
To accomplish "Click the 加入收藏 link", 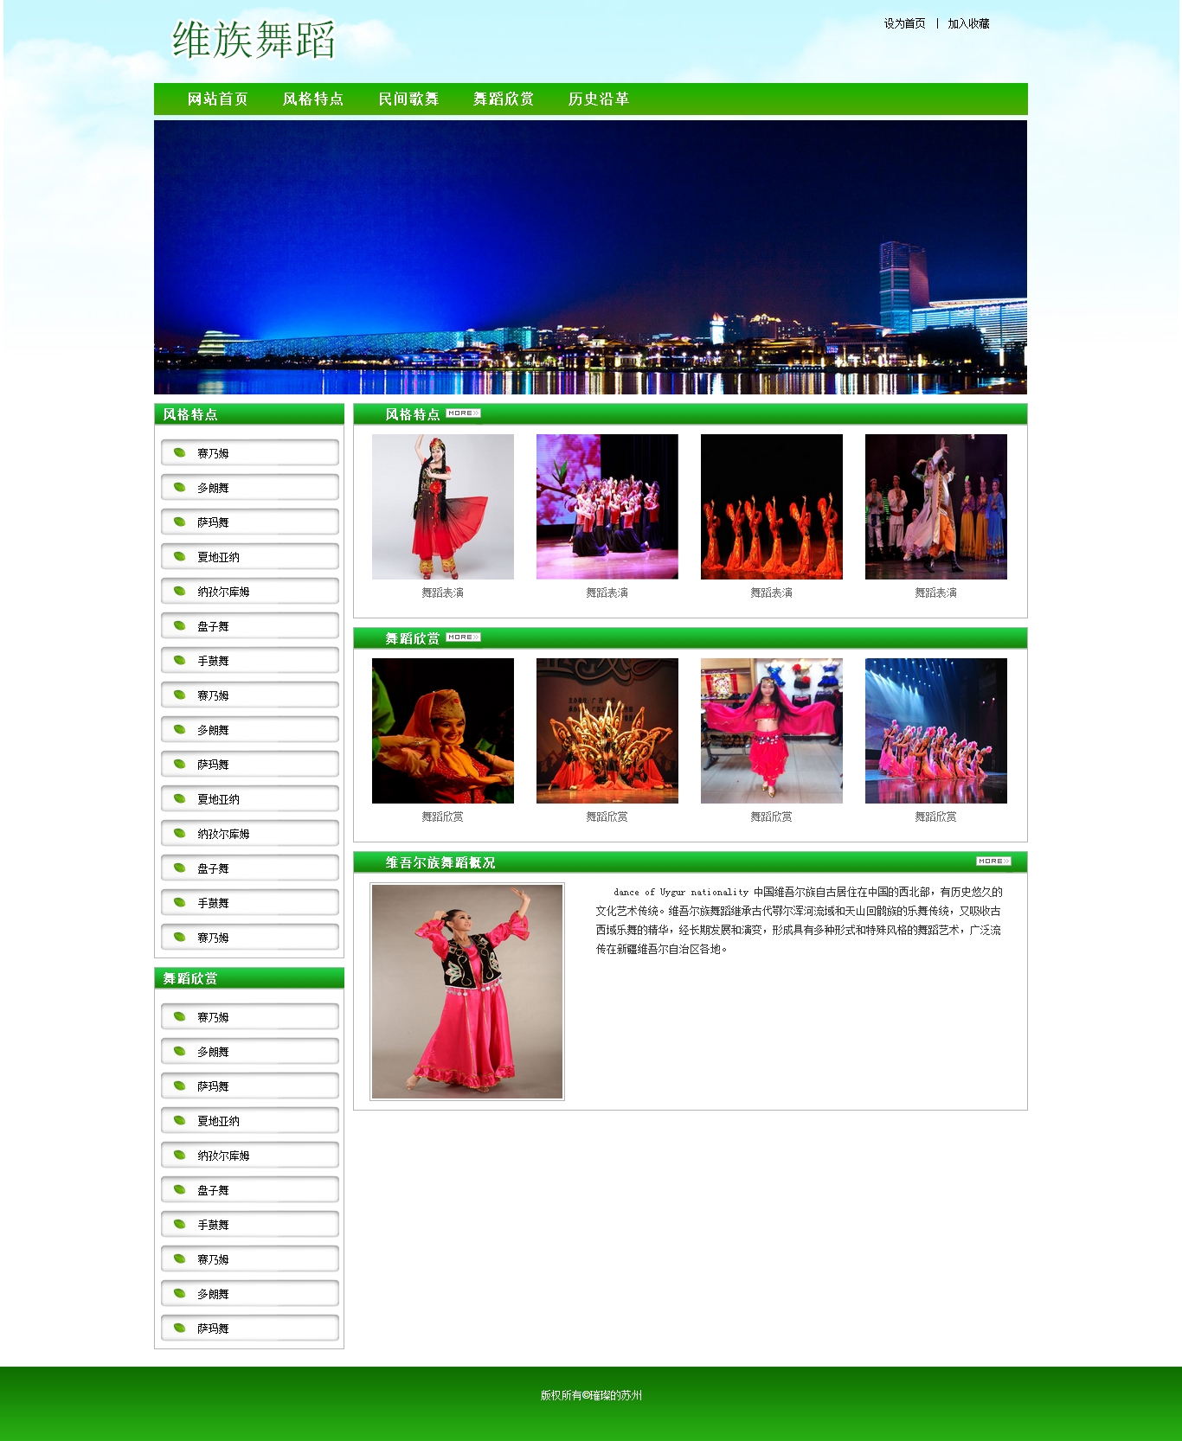I will tap(968, 24).
